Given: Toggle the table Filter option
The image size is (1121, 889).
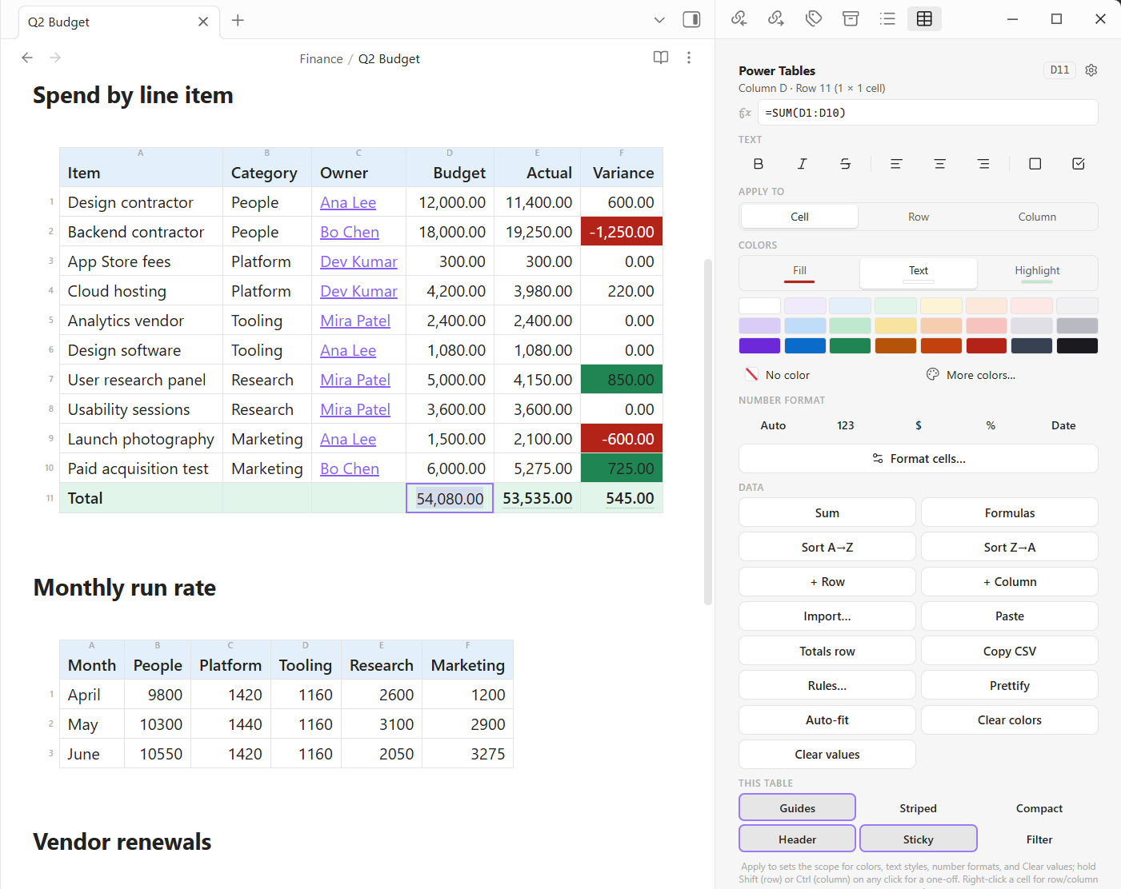Looking at the screenshot, I should tap(1039, 839).
